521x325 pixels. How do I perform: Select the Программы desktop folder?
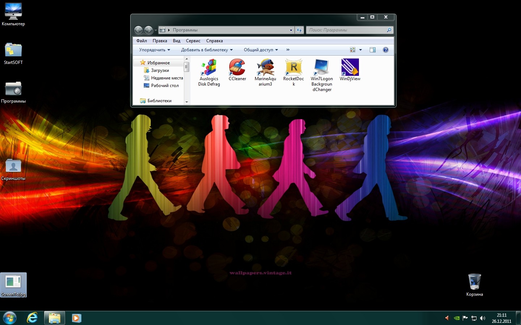click(x=13, y=92)
